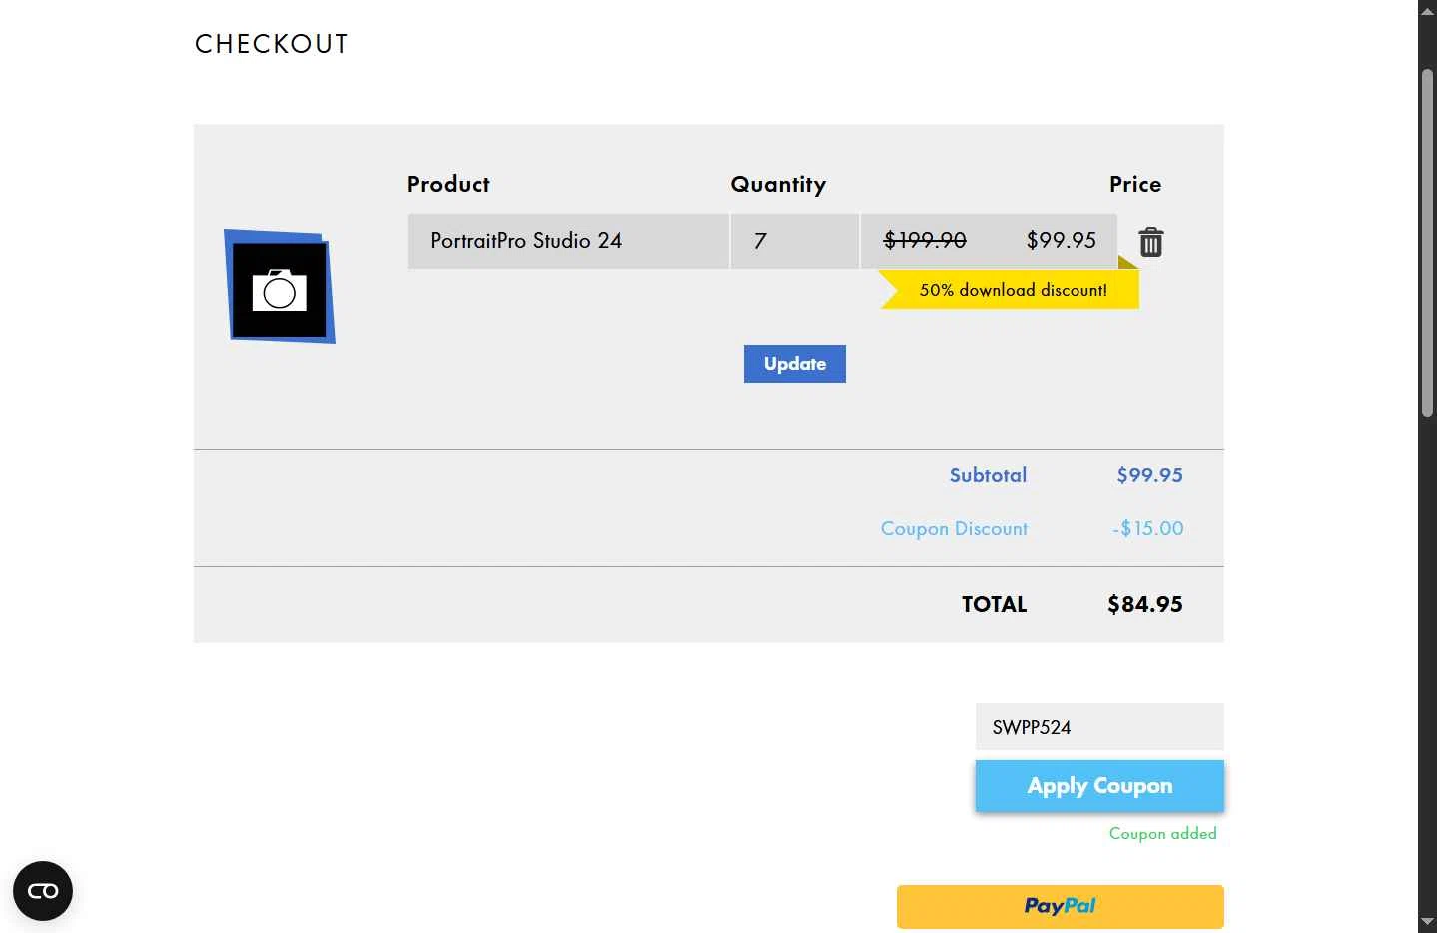1437x933 pixels.
Task: Click the Coupon Discount label
Action: coord(954,529)
